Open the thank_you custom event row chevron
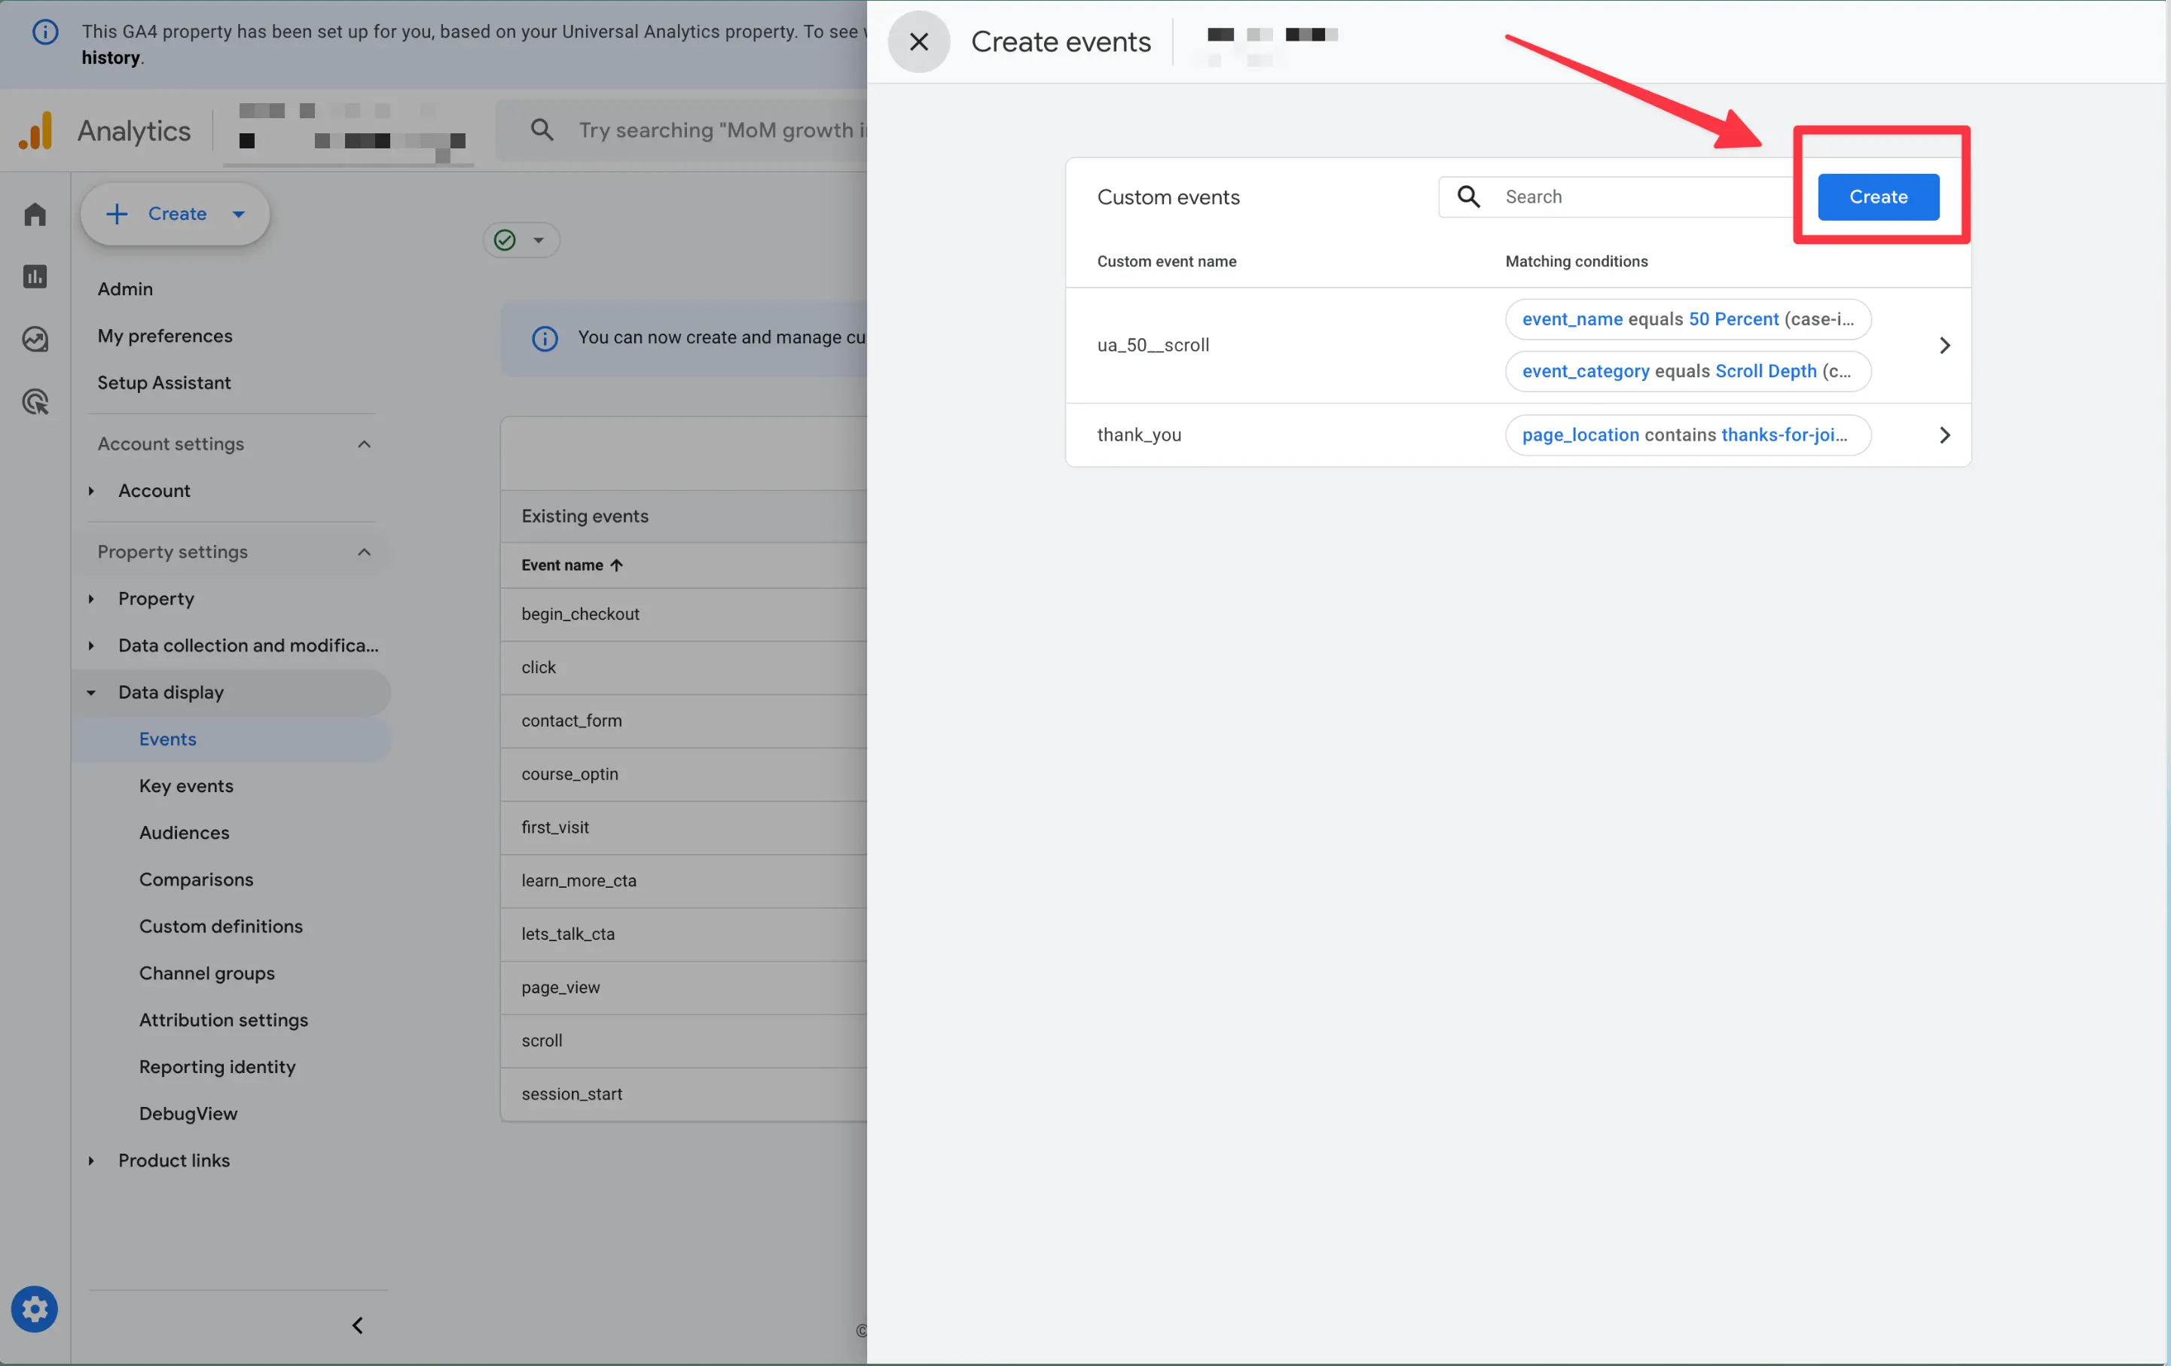The image size is (2171, 1366). [1945, 435]
